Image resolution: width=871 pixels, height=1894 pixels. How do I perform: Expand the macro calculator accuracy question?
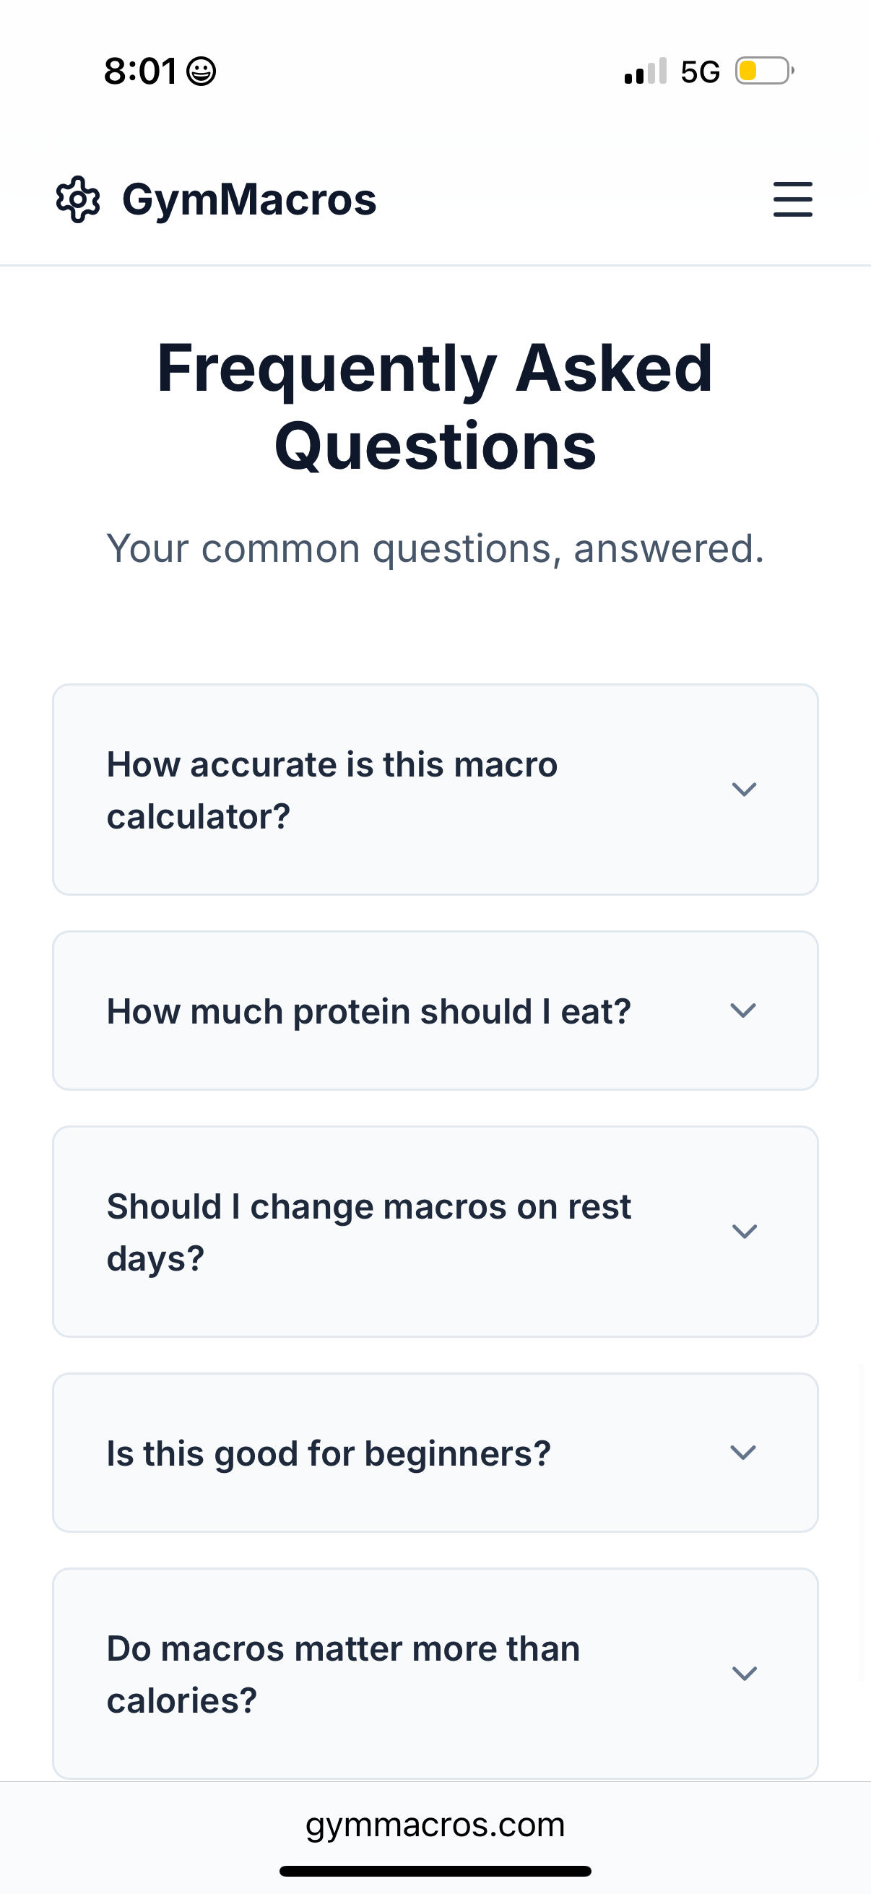pos(435,788)
